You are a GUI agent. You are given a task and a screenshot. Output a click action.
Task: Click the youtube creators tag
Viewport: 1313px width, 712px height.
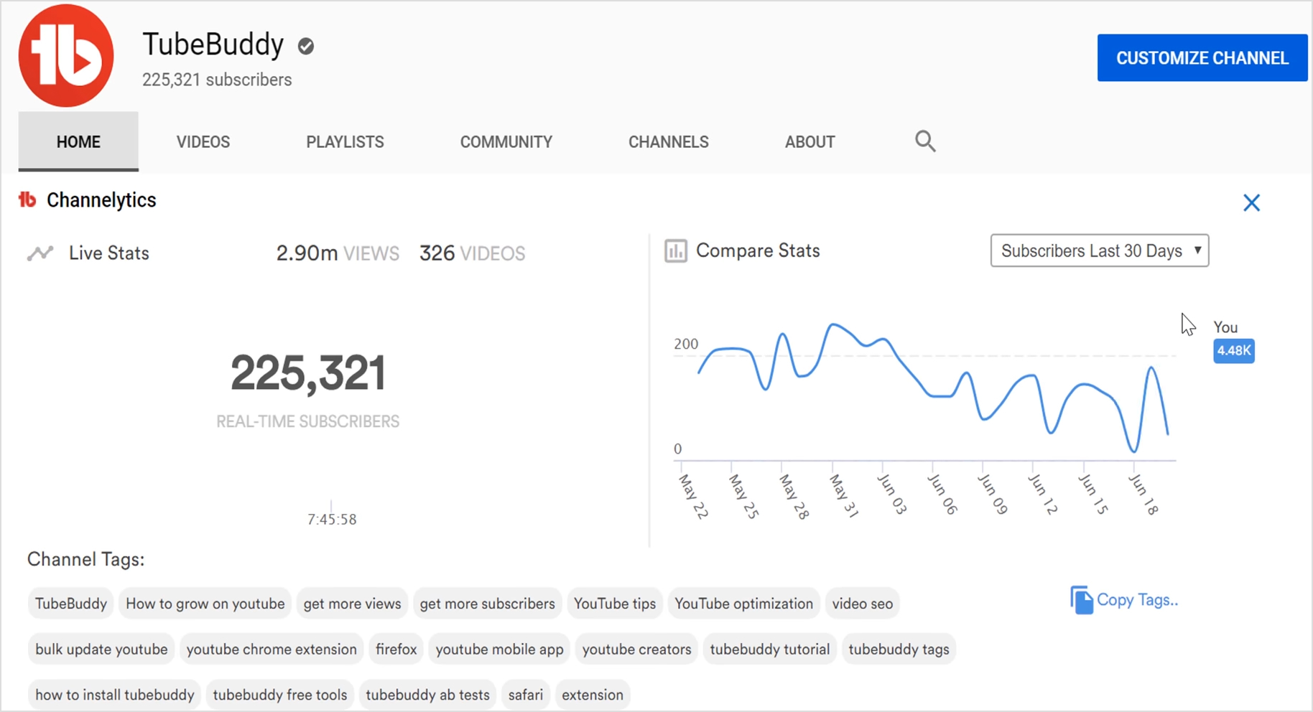tap(636, 650)
